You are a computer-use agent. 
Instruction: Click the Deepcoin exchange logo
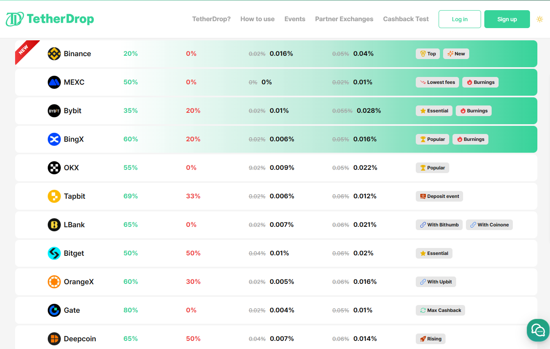(x=54, y=339)
